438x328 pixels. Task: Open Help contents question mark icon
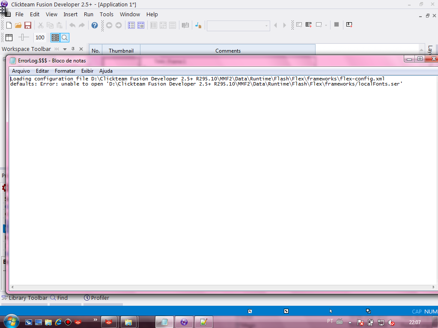pos(95,25)
